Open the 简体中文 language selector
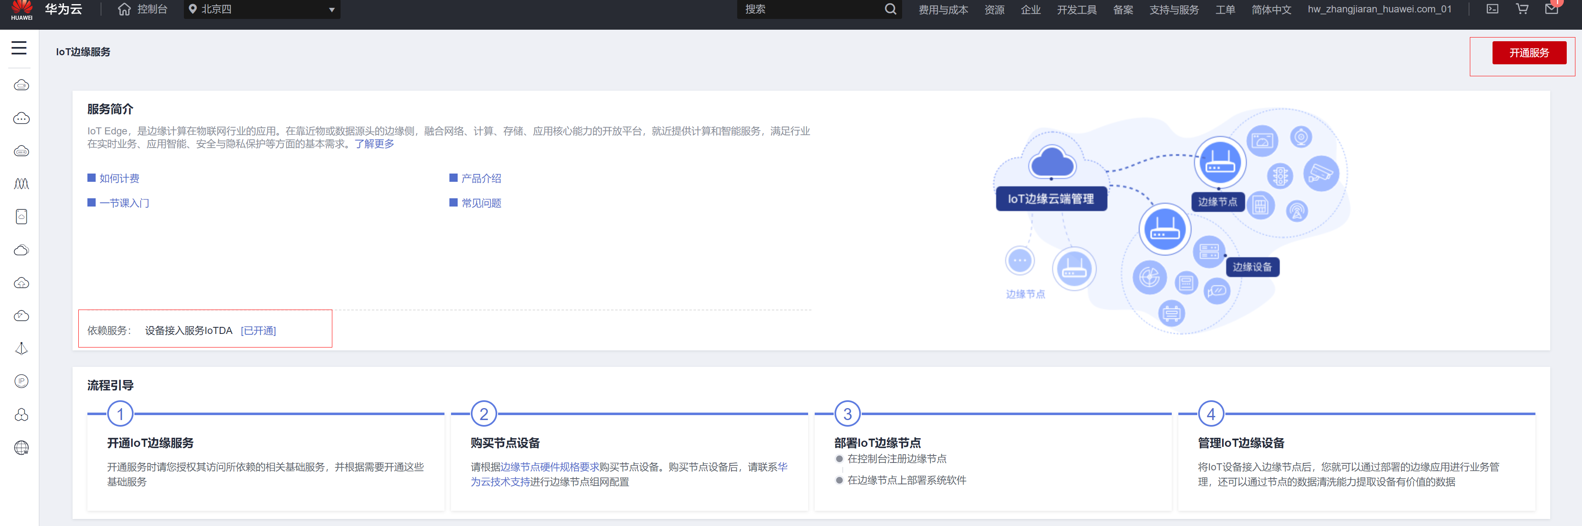Image resolution: width=1582 pixels, height=526 pixels. tap(1271, 10)
